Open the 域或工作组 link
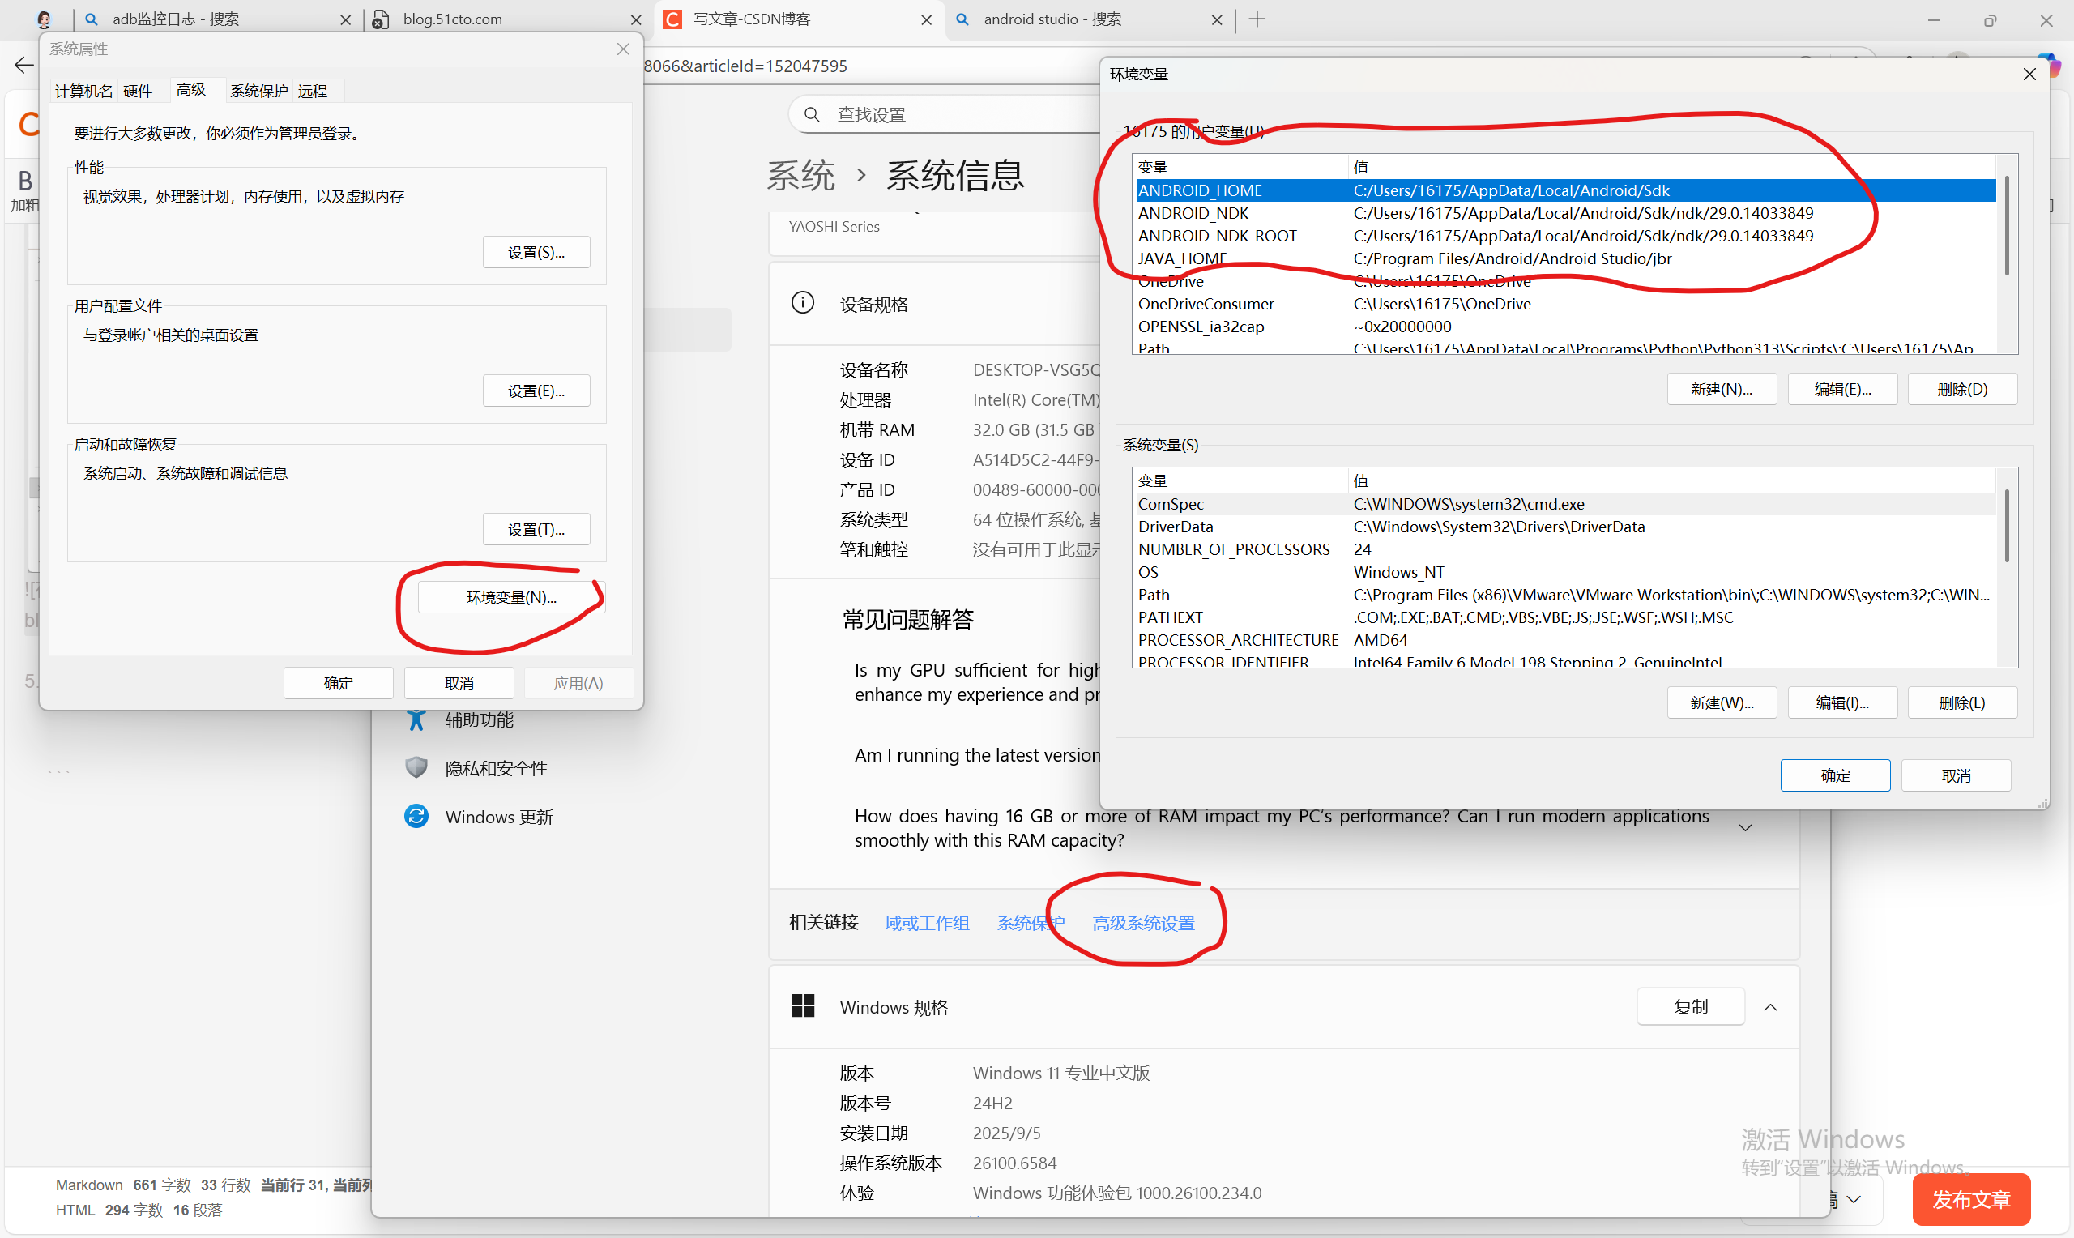2074x1238 pixels. (927, 923)
